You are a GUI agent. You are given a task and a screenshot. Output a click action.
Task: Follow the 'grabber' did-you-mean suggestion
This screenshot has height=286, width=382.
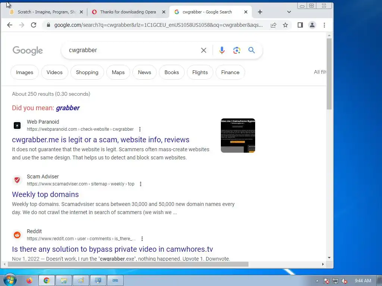pos(68,108)
